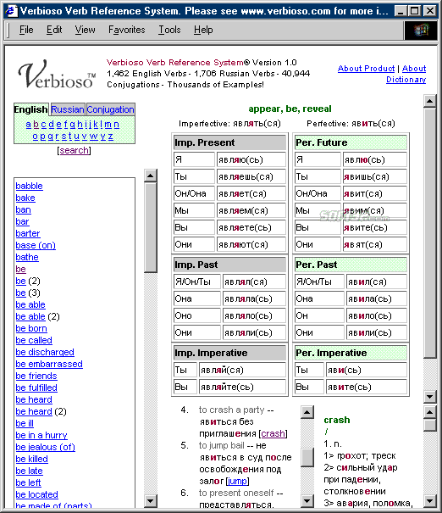This screenshot has height=513, width=442.
Task: Open the Help menu
Action: 203,30
